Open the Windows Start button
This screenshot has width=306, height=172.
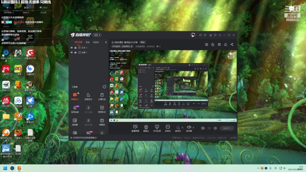[5, 168]
